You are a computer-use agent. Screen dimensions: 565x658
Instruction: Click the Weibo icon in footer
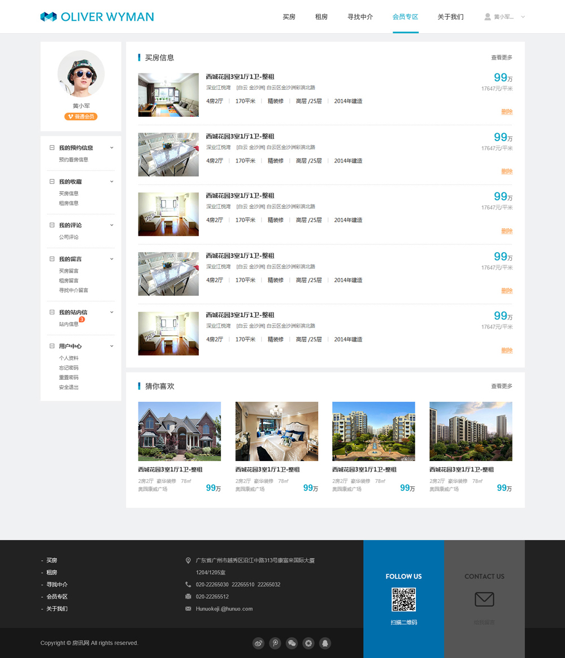tap(258, 643)
